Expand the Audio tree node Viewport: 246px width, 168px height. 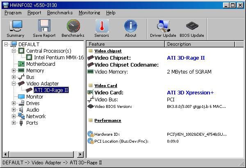click(x=14, y=110)
